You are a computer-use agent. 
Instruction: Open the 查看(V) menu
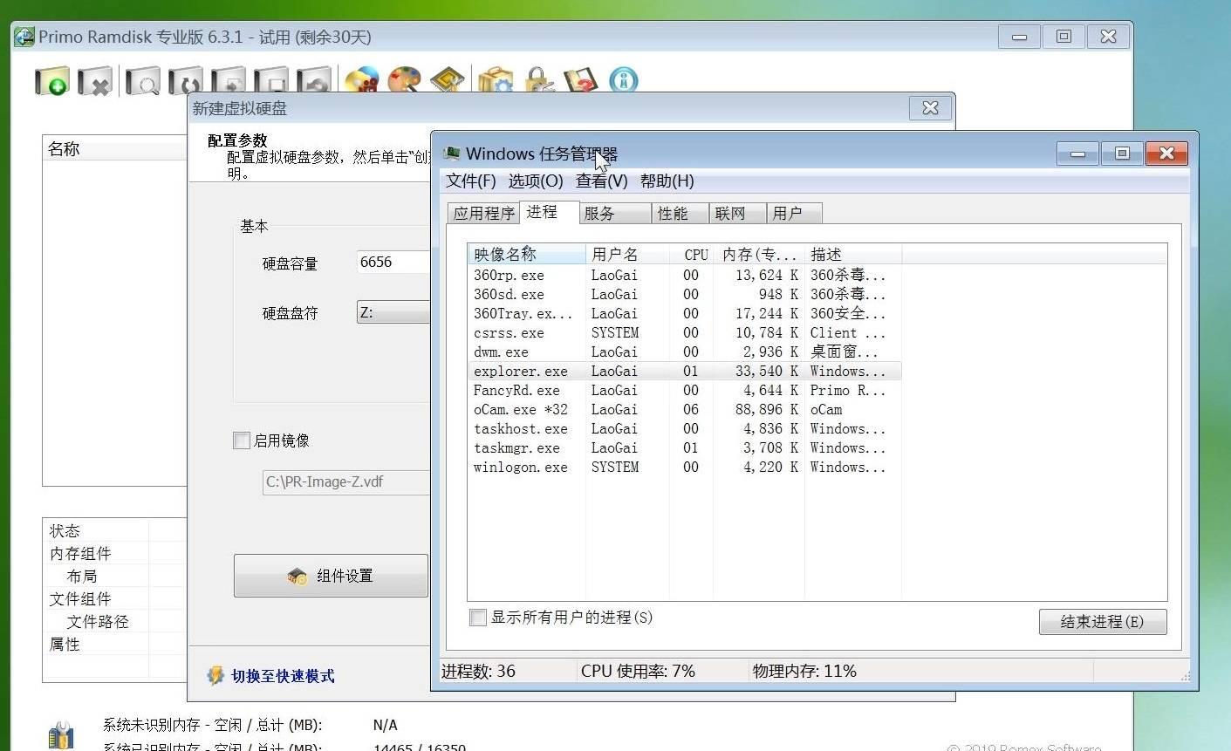pyautogui.click(x=602, y=181)
